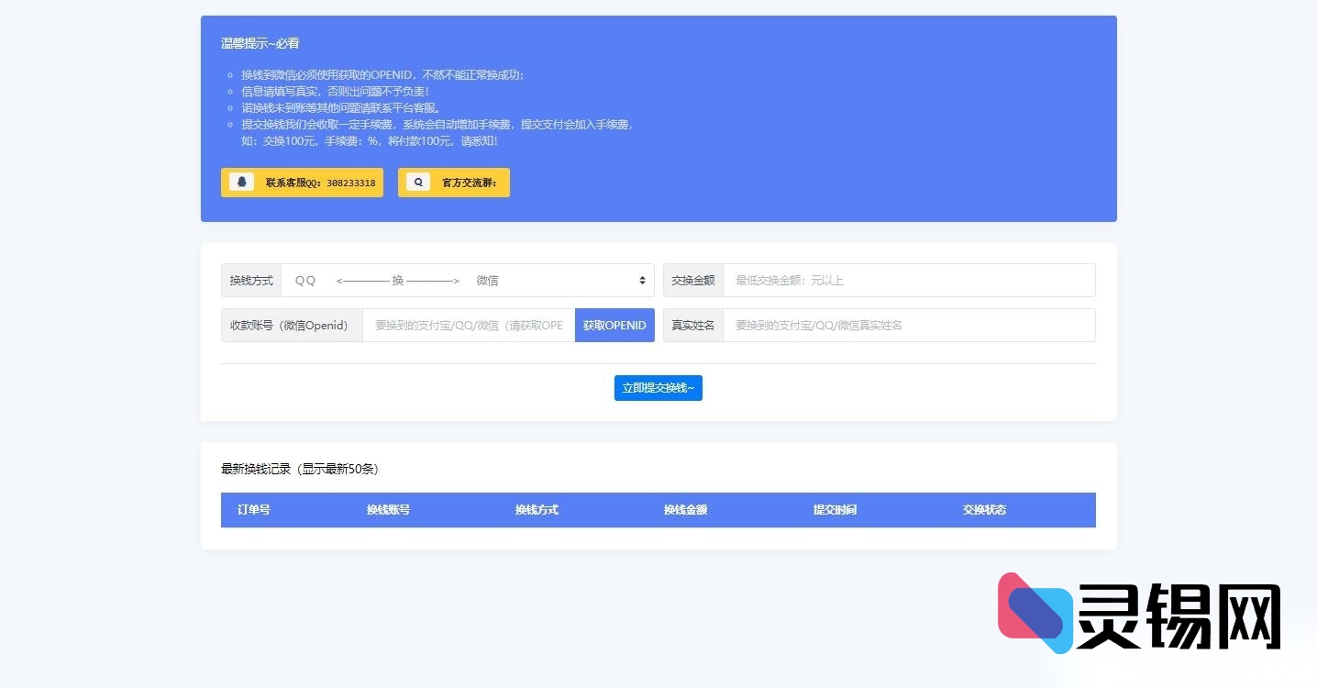
Task: Click the QQ penguin icon in customer service button
Action: click(x=242, y=182)
